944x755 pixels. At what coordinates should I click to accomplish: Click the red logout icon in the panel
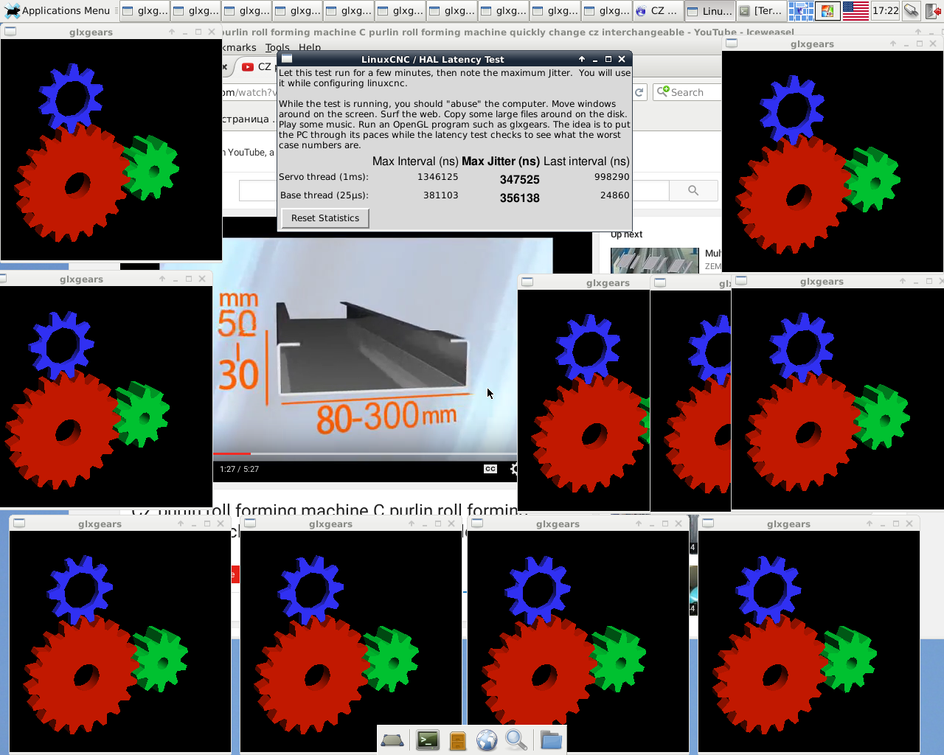click(934, 10)
